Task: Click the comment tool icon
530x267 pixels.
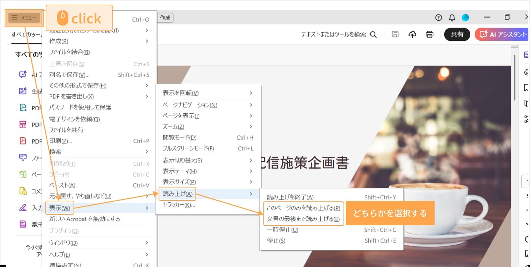Action: [23, 191]
